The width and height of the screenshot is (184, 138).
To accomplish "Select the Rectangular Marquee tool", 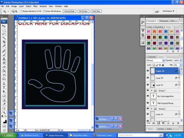I will (x=4, y=30).
